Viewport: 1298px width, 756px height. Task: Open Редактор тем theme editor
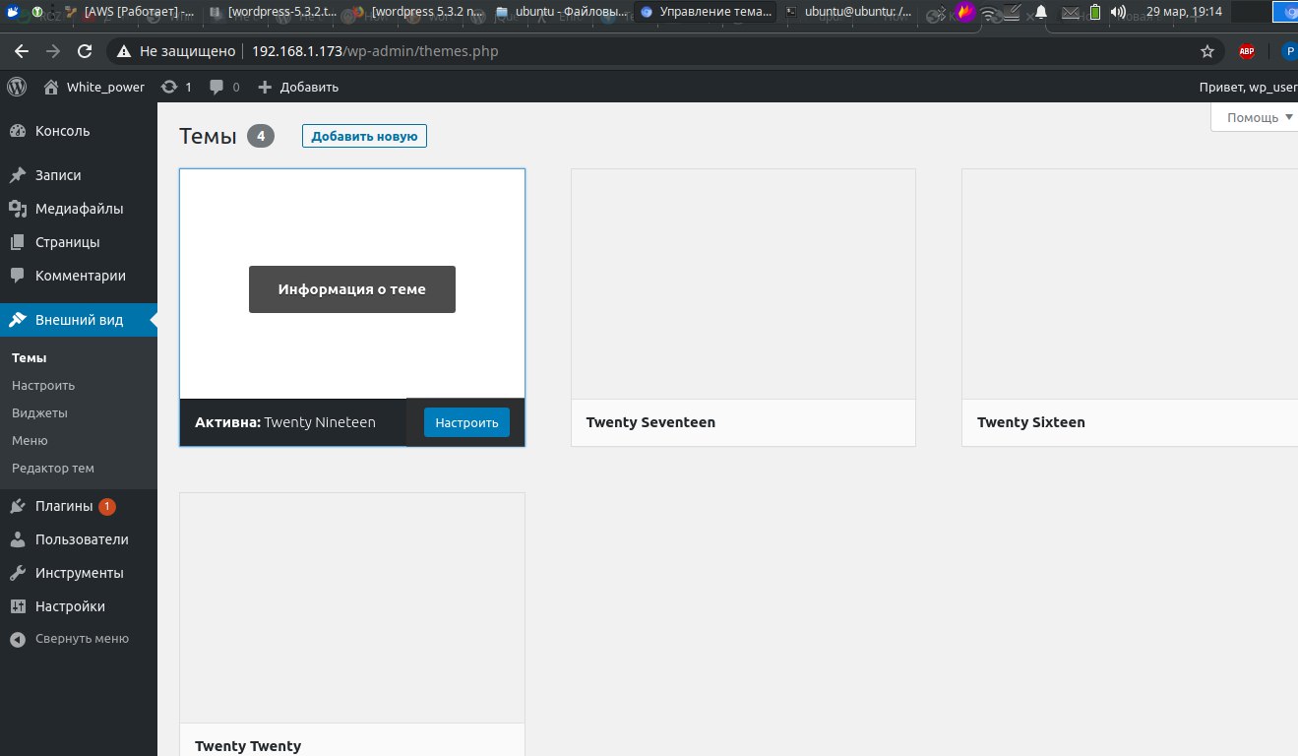(53, 469)
